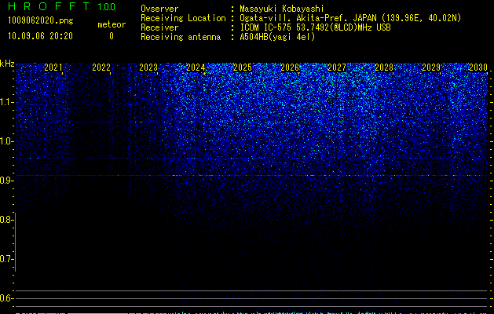Screen dimensions: 494x314
Task: Click the Receiving antenna label
Action: click(x=181, y=37)
